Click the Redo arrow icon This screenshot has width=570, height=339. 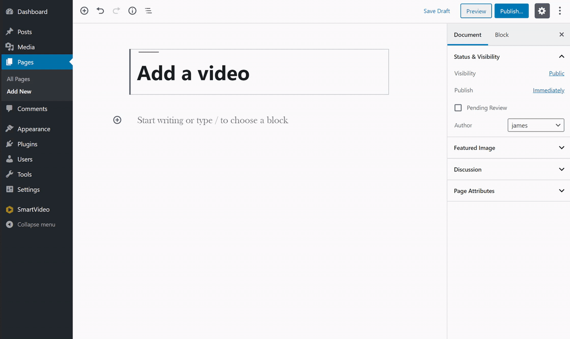tap(116, 11)
